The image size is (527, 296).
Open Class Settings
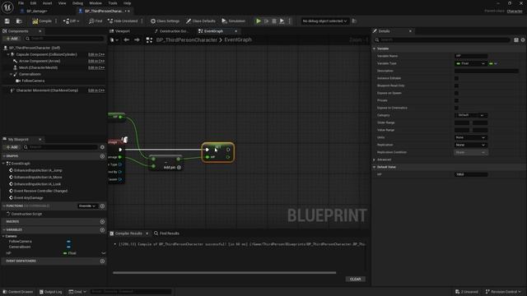(165, 21)
